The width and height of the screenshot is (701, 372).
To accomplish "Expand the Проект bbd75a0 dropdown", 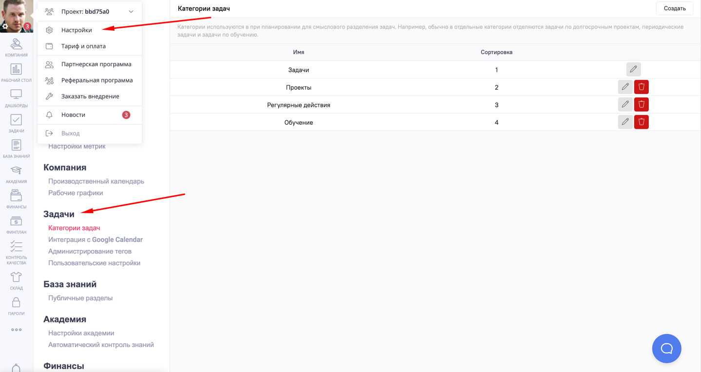I will click(131, 12).
